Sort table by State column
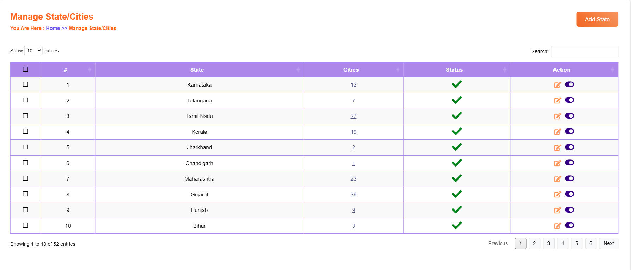631x270 pixels. point(199,70)
